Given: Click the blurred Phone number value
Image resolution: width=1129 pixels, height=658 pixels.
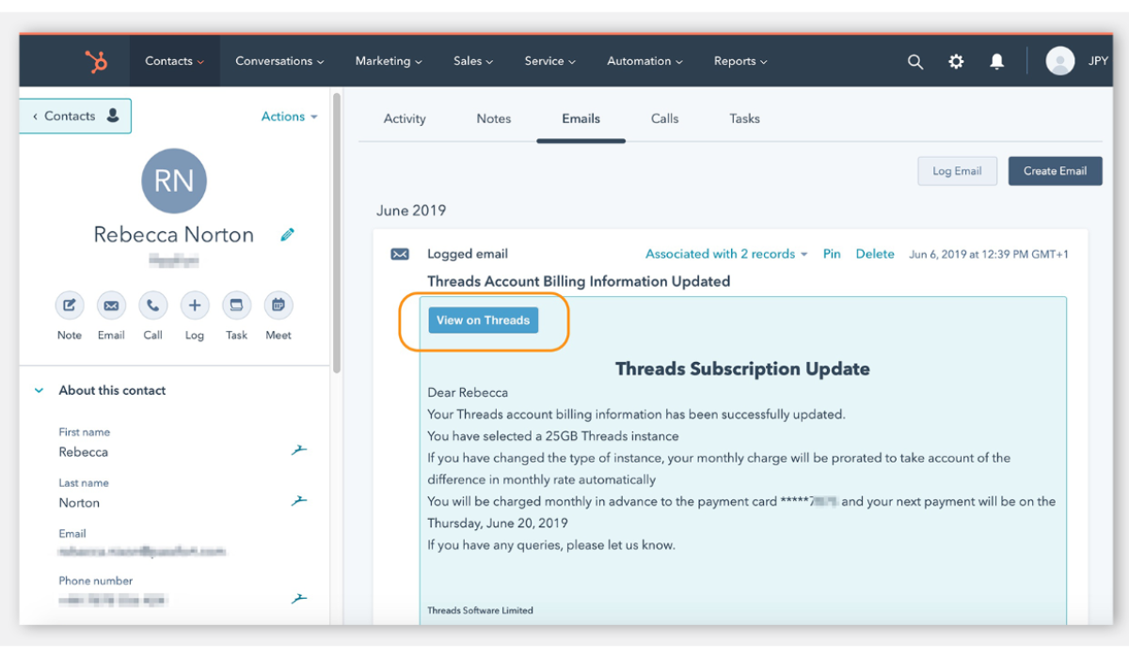Looking at the screenshot, I should tap(114, 600).
